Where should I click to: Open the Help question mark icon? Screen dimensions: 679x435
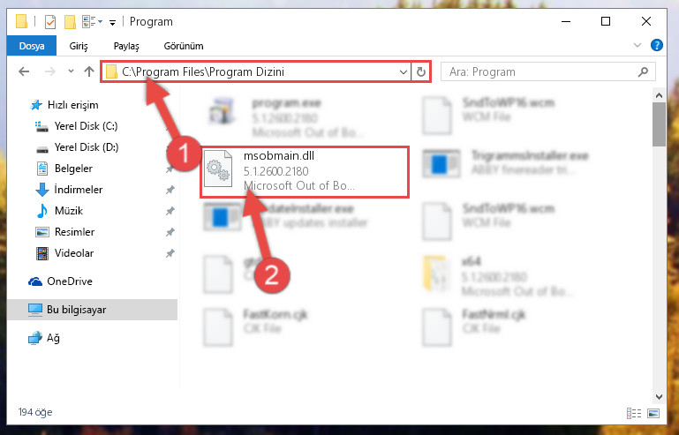(x=656, y=45)
